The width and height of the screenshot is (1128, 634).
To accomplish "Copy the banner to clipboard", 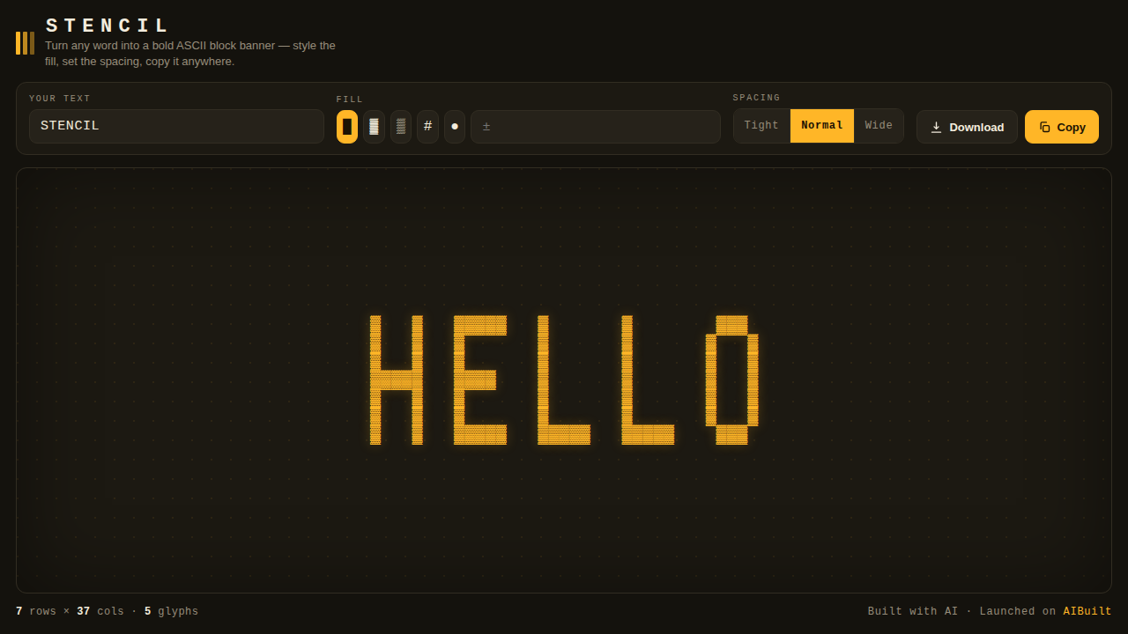I will pyautogui.click(x=1062, y=127).
